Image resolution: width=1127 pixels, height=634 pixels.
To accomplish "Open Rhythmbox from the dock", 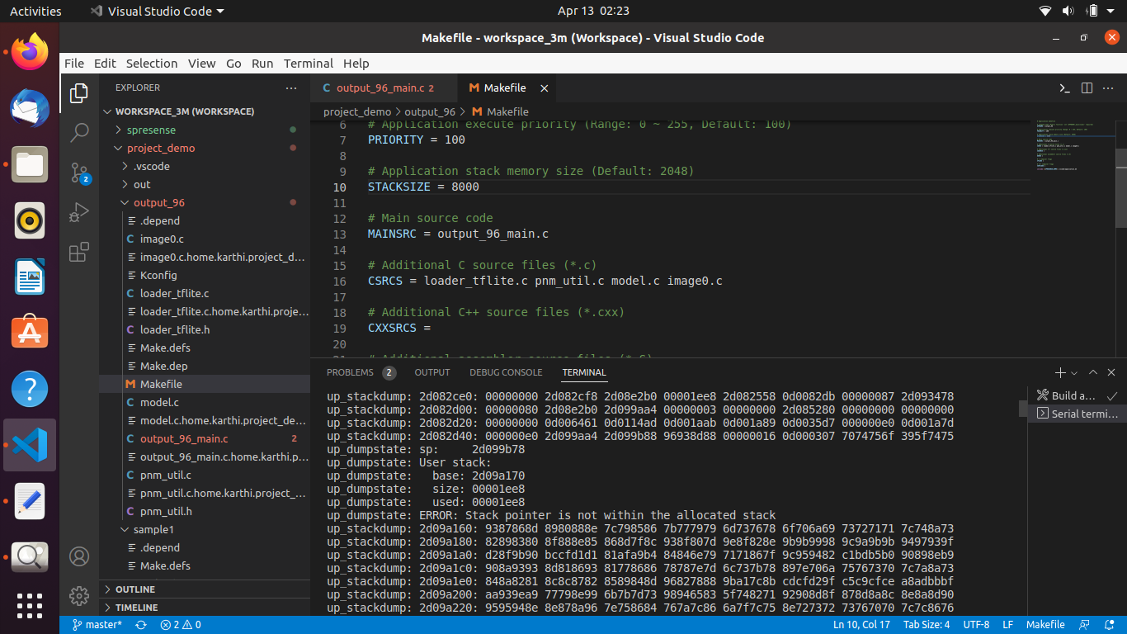I will point(30,220).
